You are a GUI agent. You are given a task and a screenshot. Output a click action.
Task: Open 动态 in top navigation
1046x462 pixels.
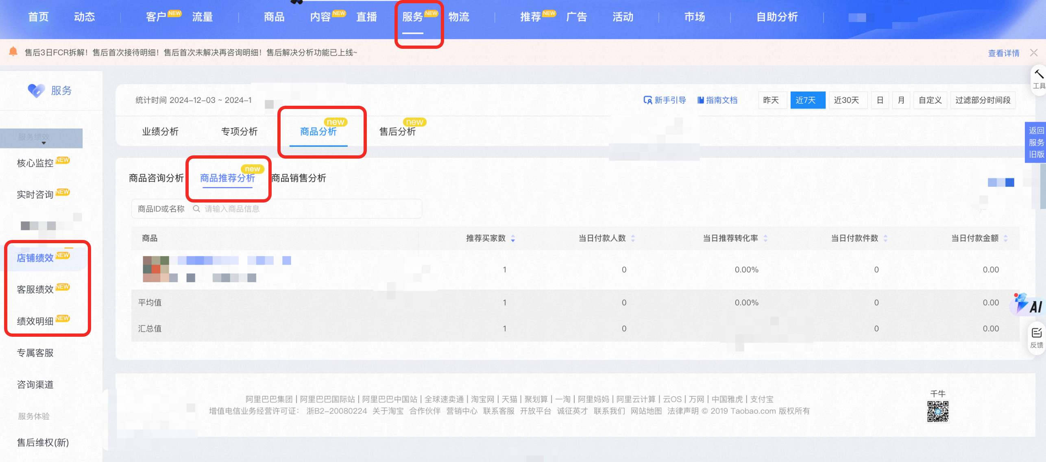(x=84, y=17)
